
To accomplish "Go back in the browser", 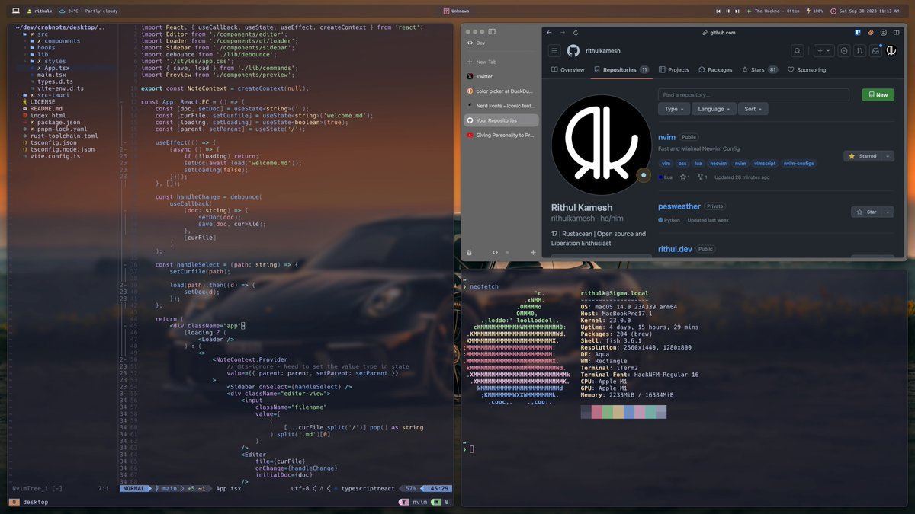I will pos(551,33).
